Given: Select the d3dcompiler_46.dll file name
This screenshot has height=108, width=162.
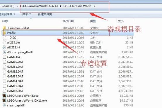Looking at the screenshot, I should (x=20, y=52).
